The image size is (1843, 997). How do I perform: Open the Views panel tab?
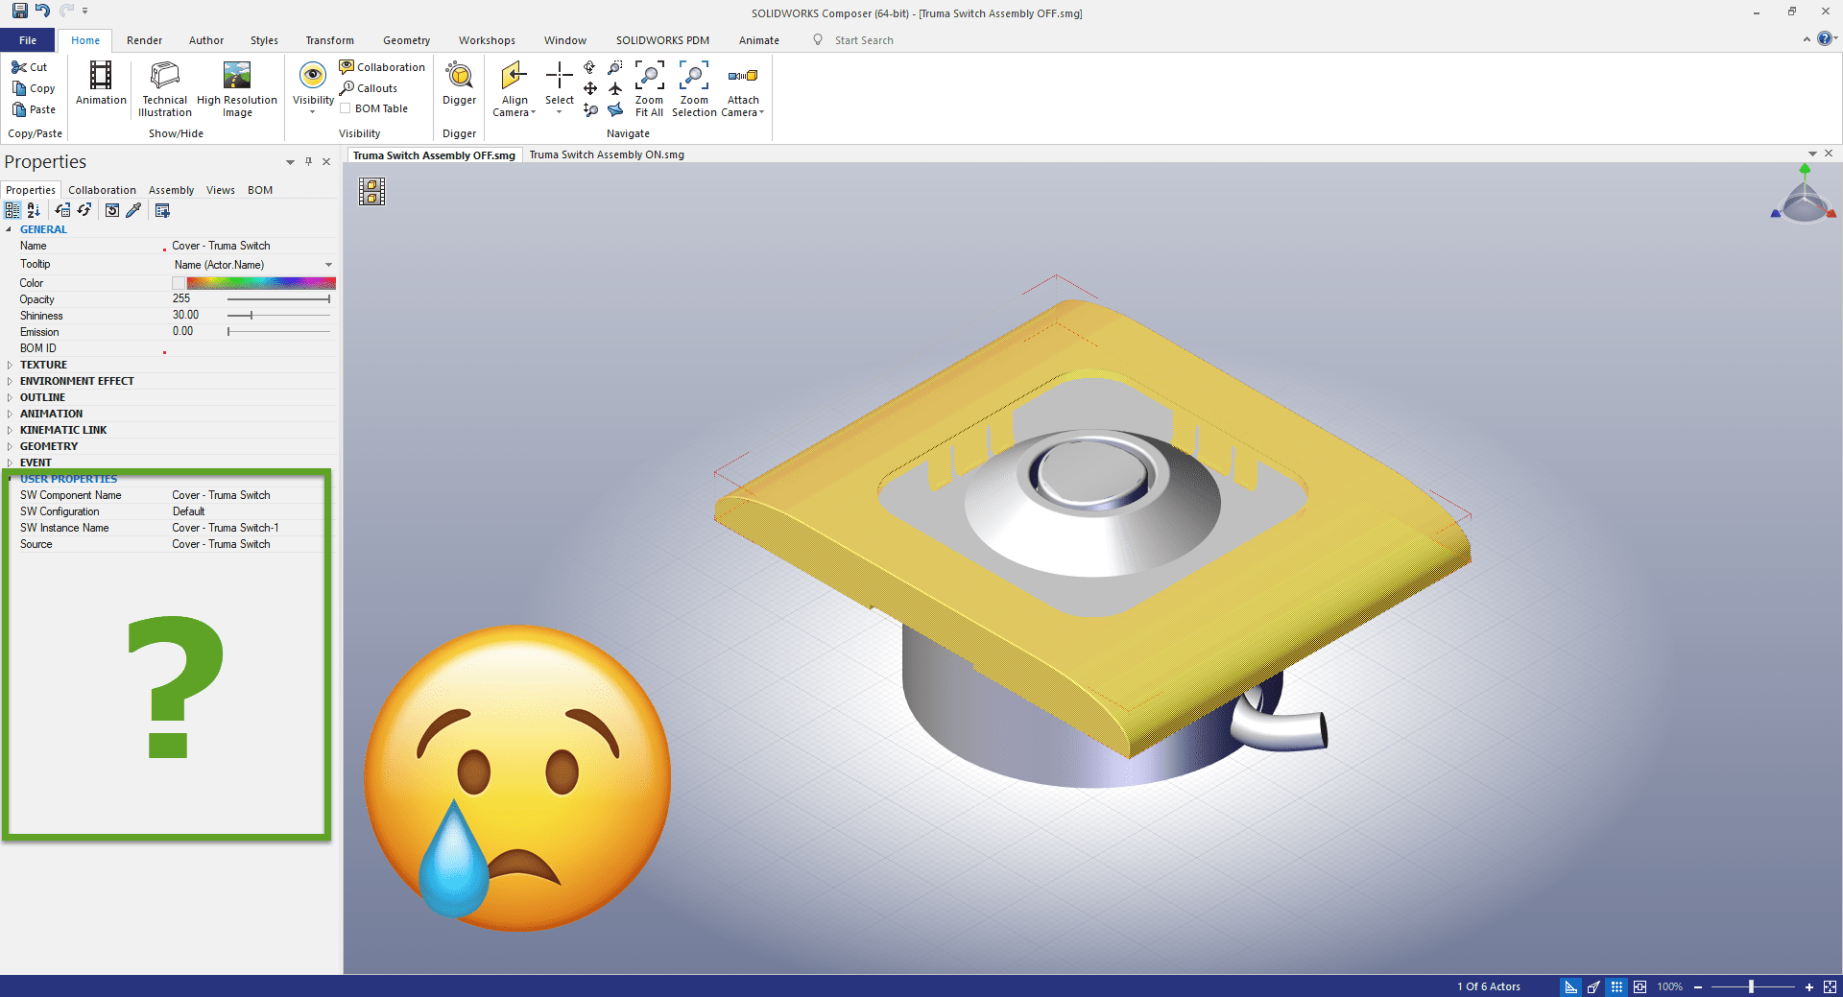220,190
